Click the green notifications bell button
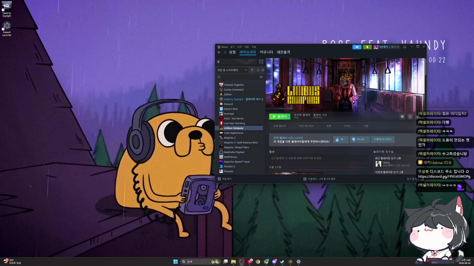The image size is (474, 266). point(368,47)
